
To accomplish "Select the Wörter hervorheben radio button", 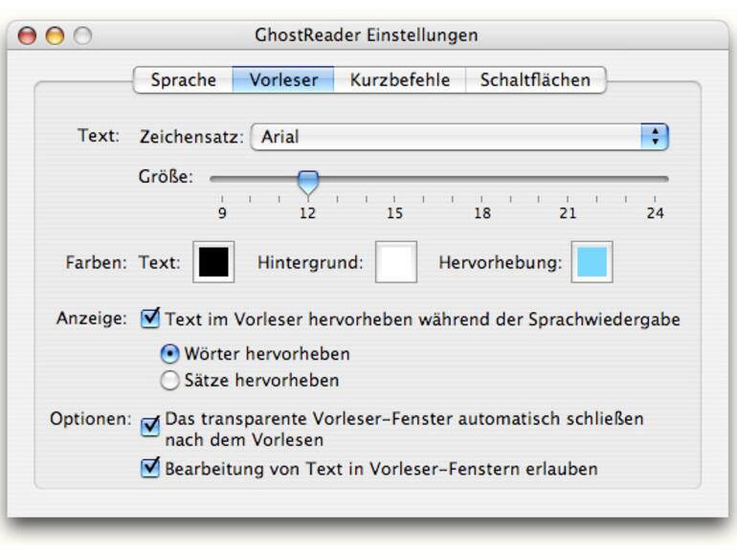I will [169, 354].
